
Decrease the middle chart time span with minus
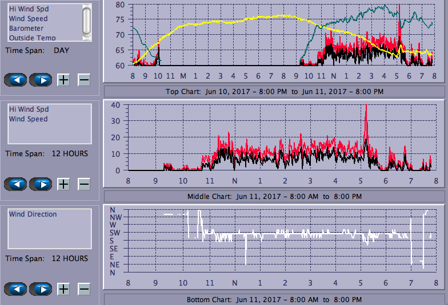(x=84, y=184)
